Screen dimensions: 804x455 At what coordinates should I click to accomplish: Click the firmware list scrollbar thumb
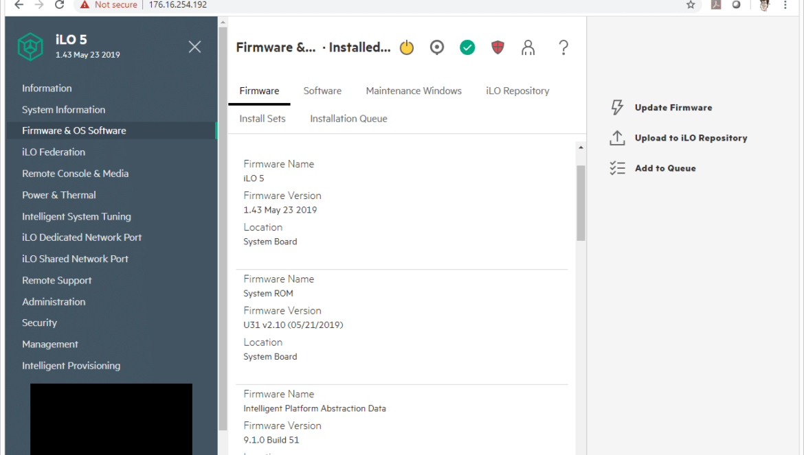[581, 202]
